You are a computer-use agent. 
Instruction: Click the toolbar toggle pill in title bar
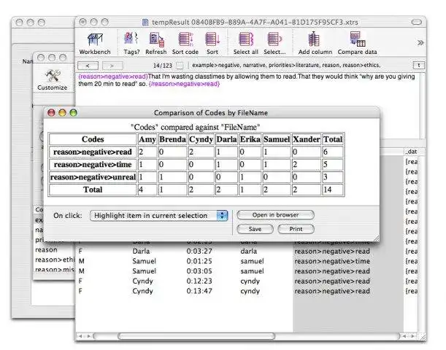416,22
